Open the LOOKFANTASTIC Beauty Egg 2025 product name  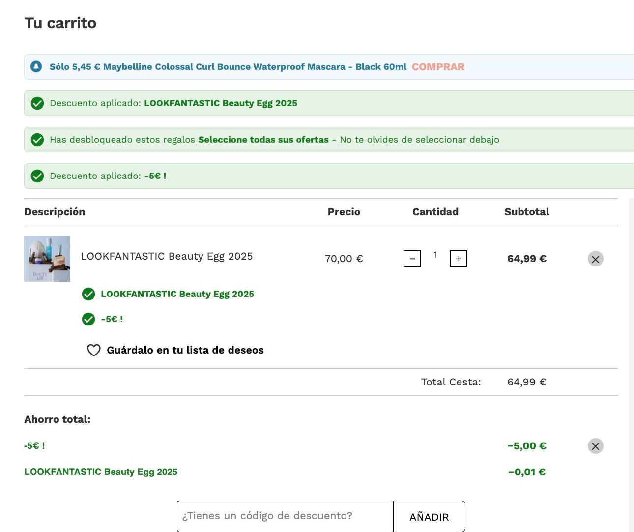point(167,256)
